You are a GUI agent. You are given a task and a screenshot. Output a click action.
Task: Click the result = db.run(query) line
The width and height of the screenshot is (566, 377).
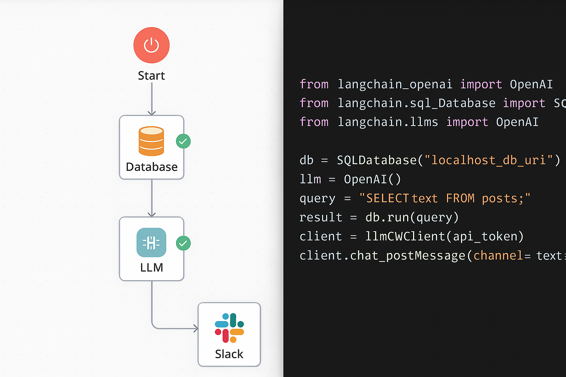pyautogui.click(x=379, y=218)
